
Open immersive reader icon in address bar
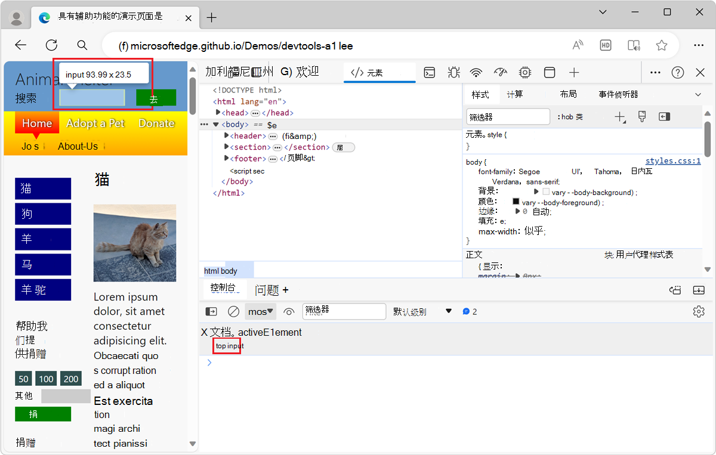tap(634, 45)
